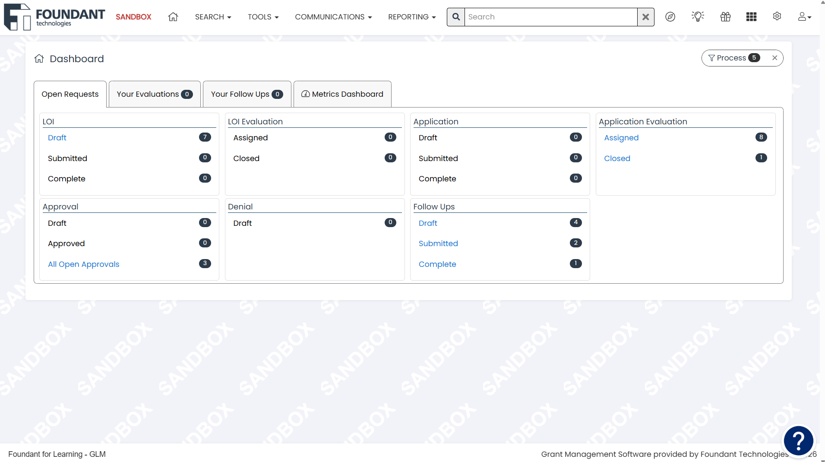Viewport: 825px width, 462px height.
Task: Switch to Your Follow Ups tab
Action: point(247,94)
